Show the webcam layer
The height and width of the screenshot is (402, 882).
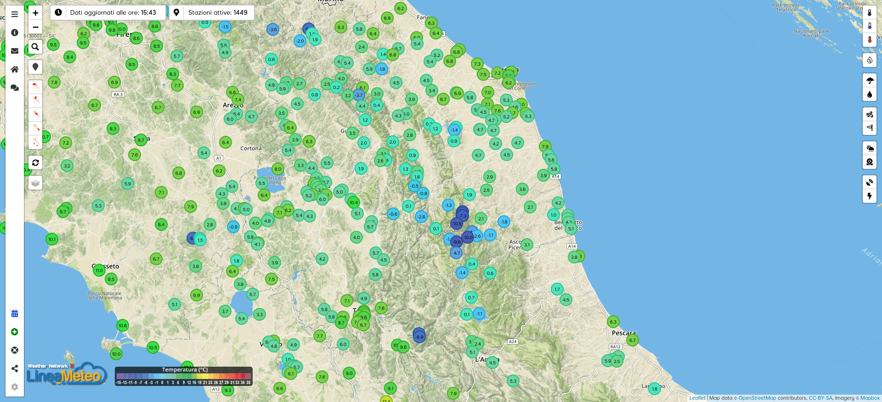(870, 162)
